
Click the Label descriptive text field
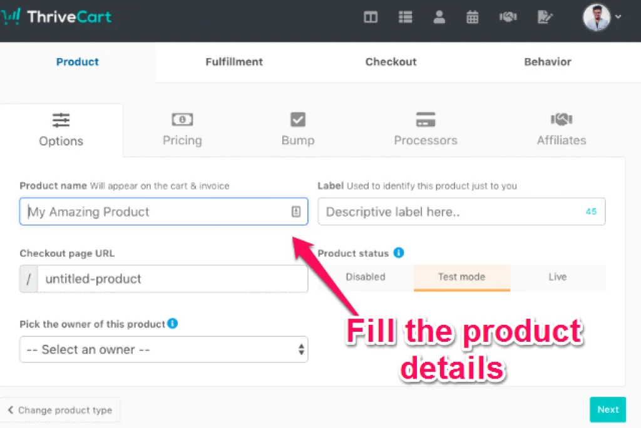[x=451, y=212]
